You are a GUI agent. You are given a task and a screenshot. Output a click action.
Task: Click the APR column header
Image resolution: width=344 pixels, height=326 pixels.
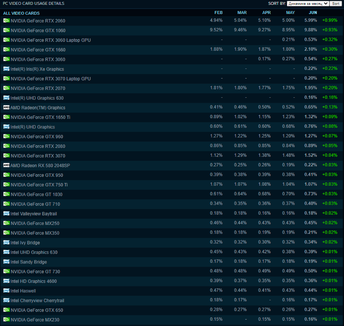tap(266, 13)
